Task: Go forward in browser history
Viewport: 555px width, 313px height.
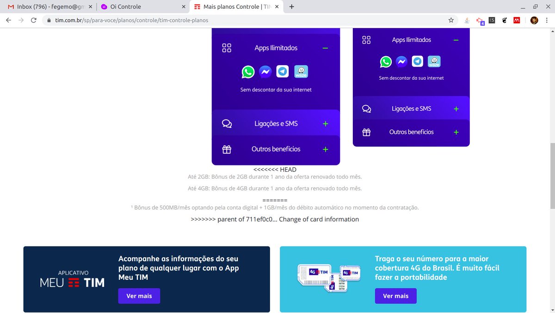Action: (x=21, y=20)
